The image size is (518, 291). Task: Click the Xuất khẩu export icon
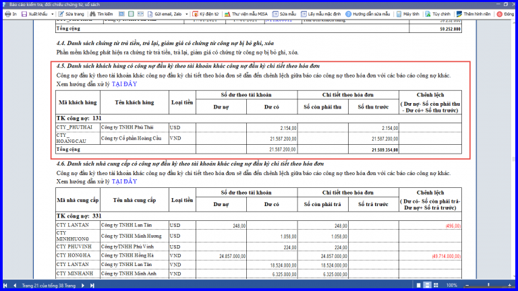[24, 14]
